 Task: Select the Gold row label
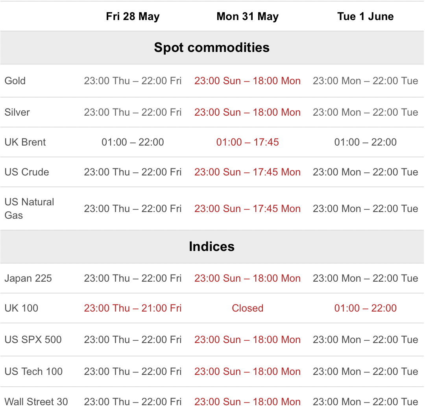[x=15, y=81]
